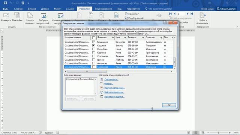The image size is (240, 135).
Task: Open the Файл tab
Action: point(6,9)
